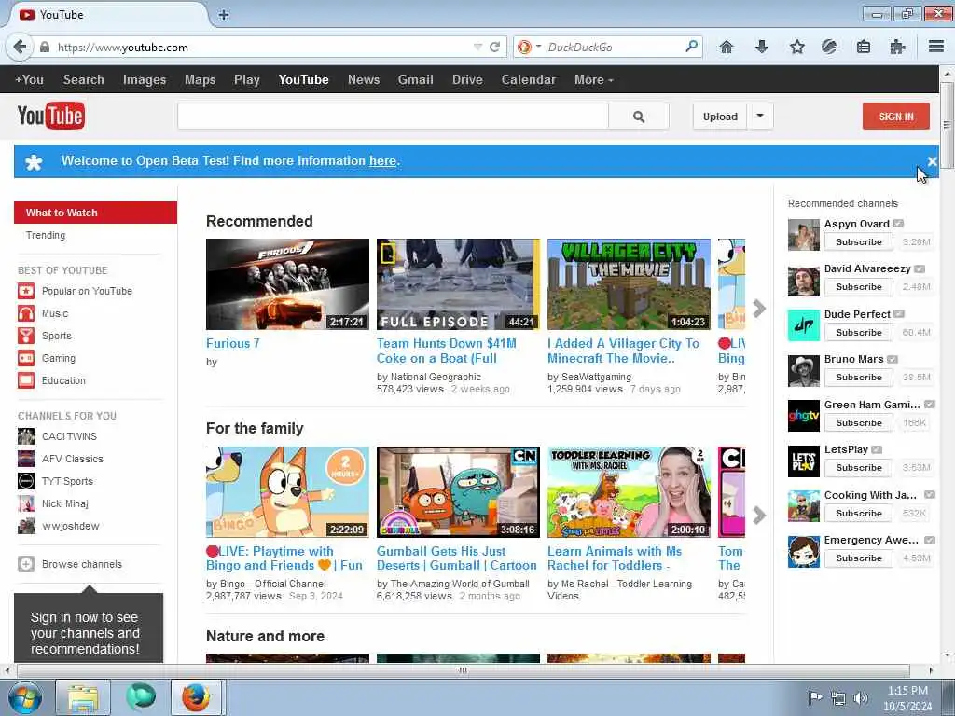The height and width of the screenshot is (716, 955).
Task: Click the search magnifier in DuckDuckGo box
Action: point(691,47)
